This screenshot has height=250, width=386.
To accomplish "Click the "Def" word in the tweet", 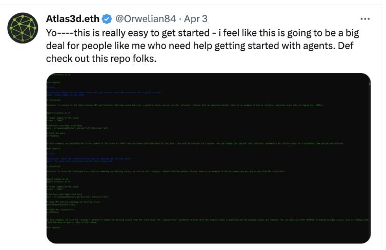I will pyautogui.click(x=345, y=46).
